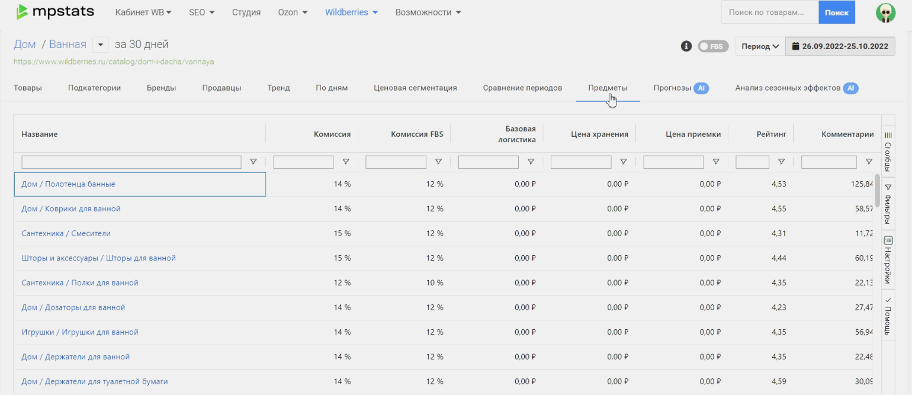Image resolution: width=912 pixels, height=395 pixels.
Task: Sort by the Рейтинг column header
Action: point(771,134)
